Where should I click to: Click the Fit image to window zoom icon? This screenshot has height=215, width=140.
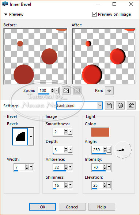point(66,90)
